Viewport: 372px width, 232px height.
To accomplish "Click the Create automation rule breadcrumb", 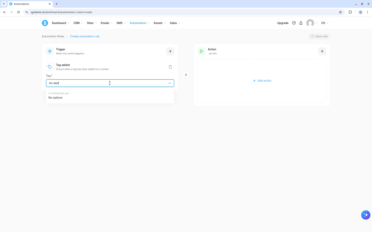I will point(85,36).
